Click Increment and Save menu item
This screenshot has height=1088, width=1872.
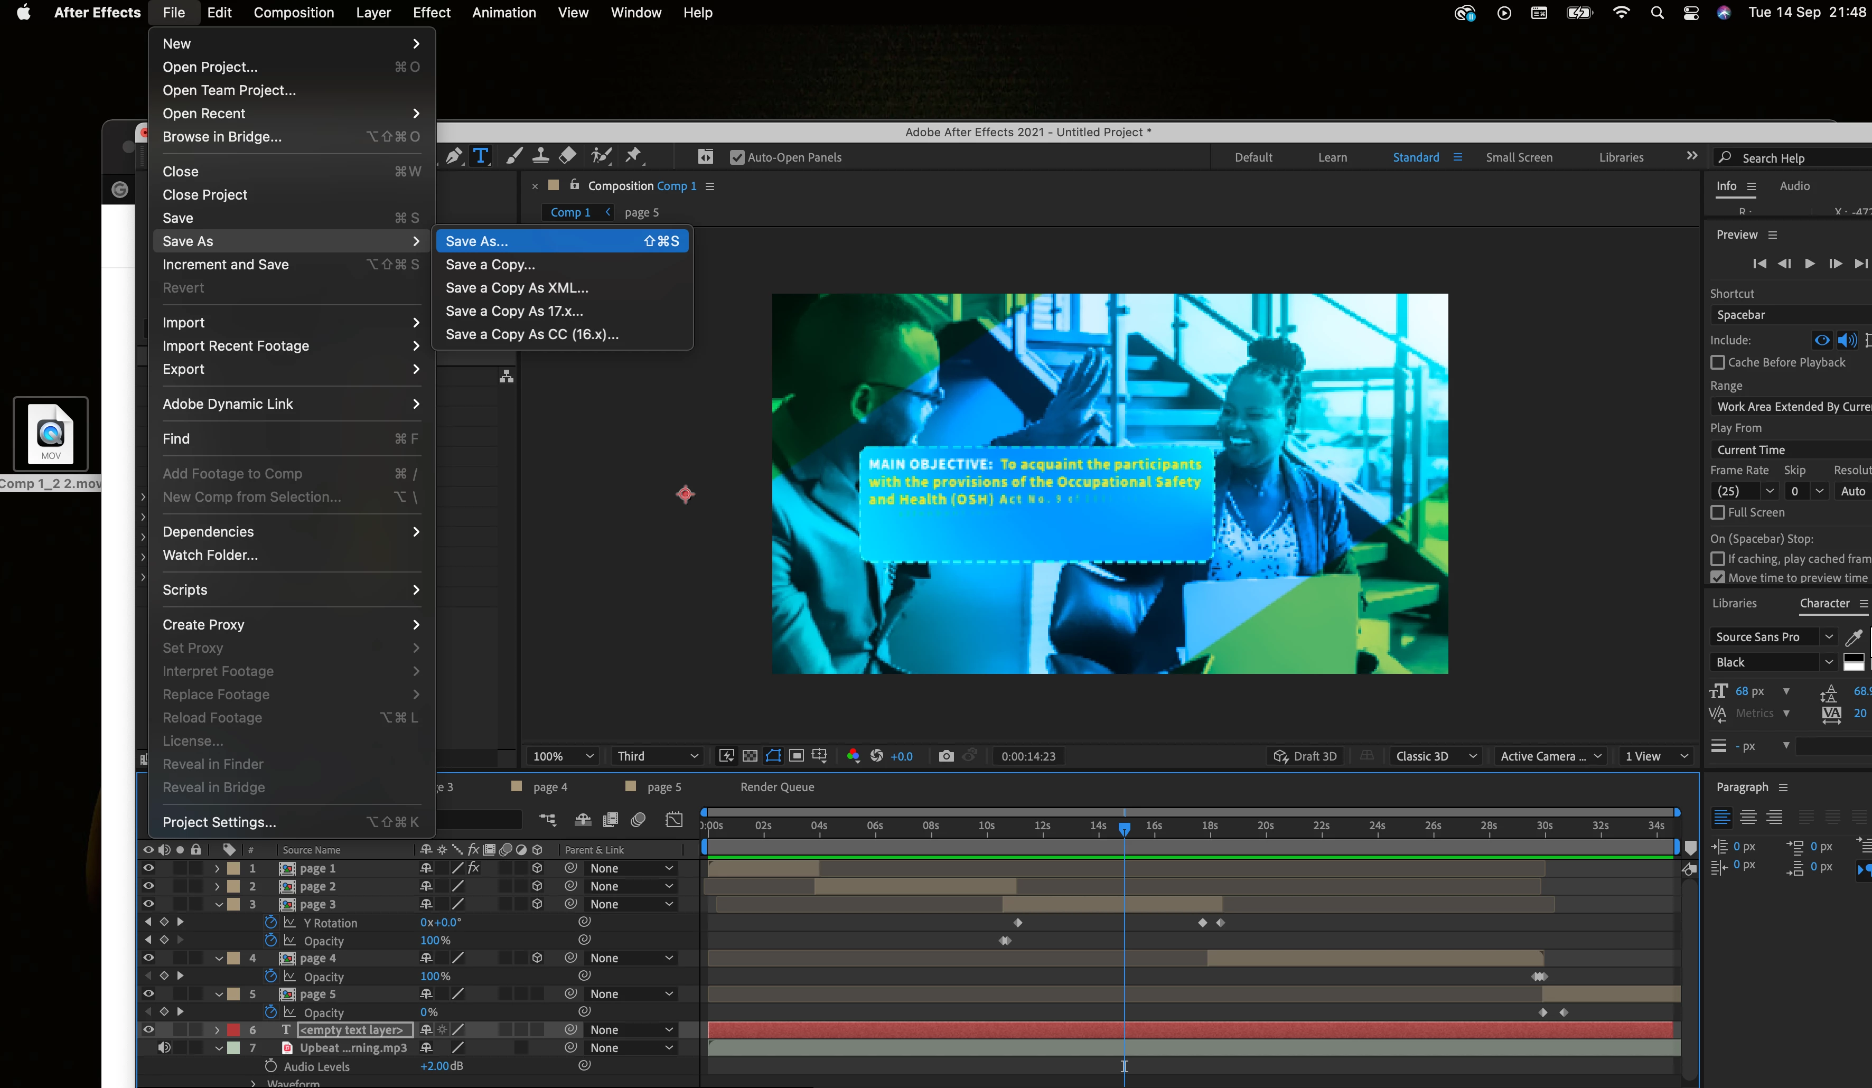[225, 265]
